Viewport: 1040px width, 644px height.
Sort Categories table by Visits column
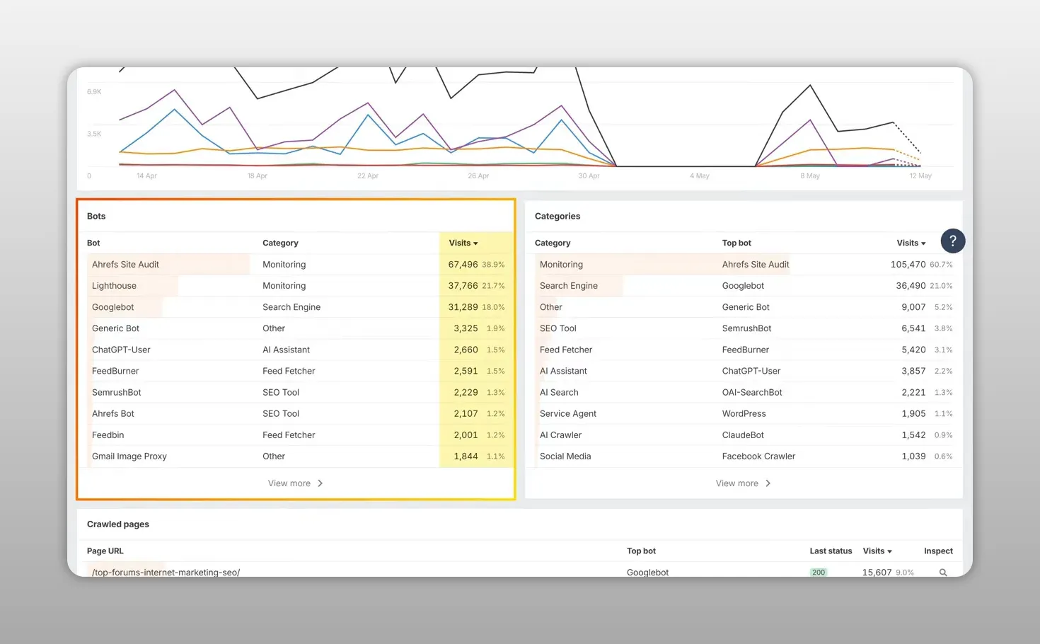click(911, 243)
